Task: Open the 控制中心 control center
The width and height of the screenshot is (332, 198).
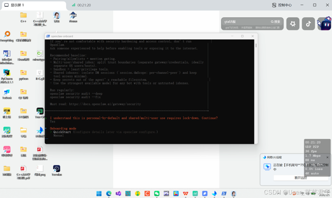Action: (282, 5)
